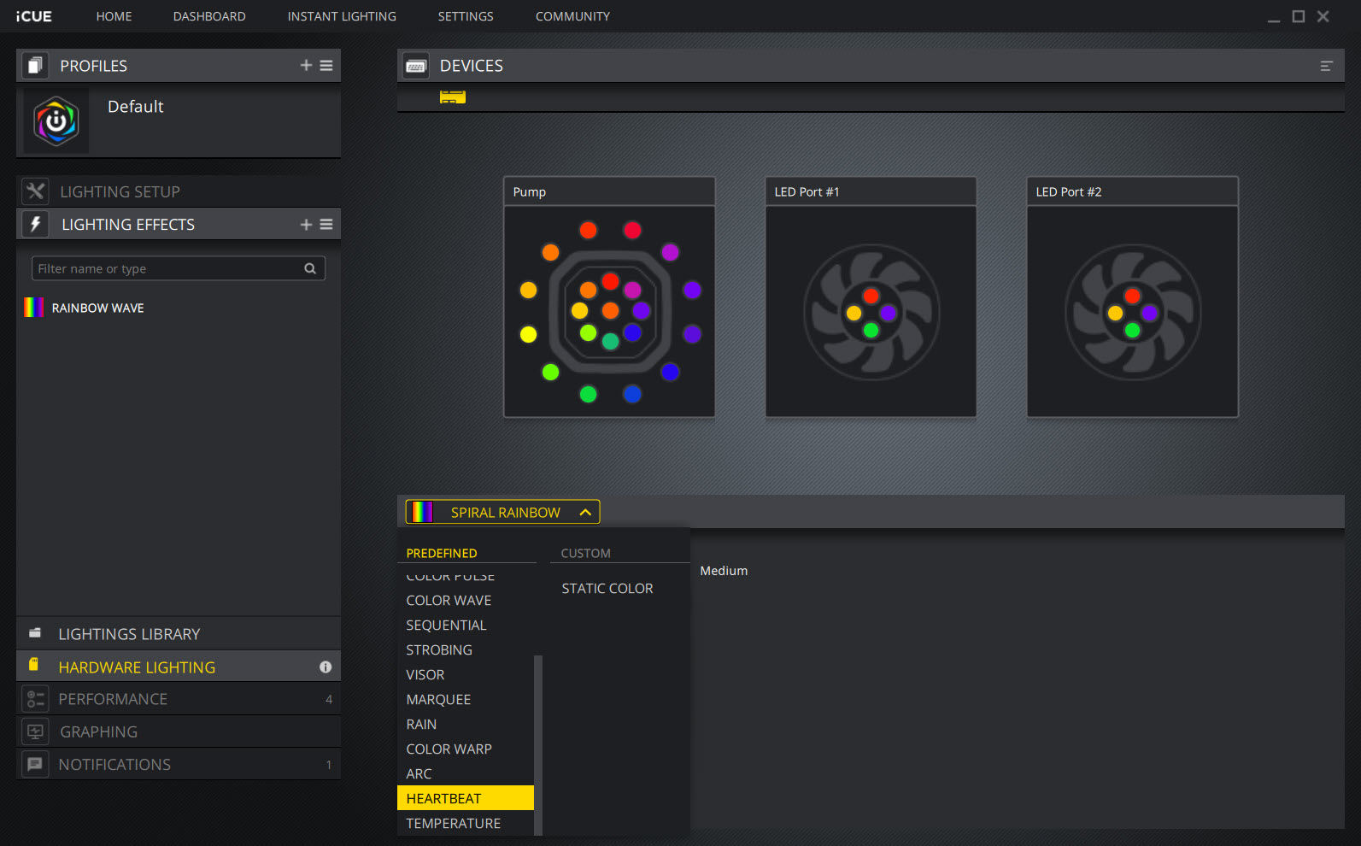Click the Notifications chat icon
The width and height of the screenshot is (1361, 846).
click(x=35, y=764)
